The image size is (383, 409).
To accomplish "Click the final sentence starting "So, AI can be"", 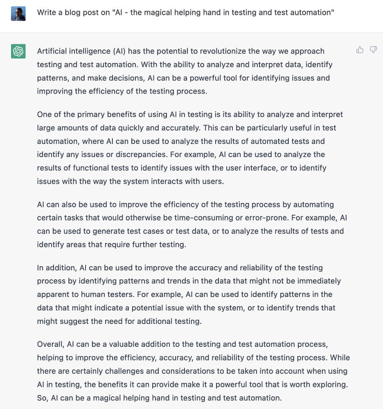I will [159, 398].
